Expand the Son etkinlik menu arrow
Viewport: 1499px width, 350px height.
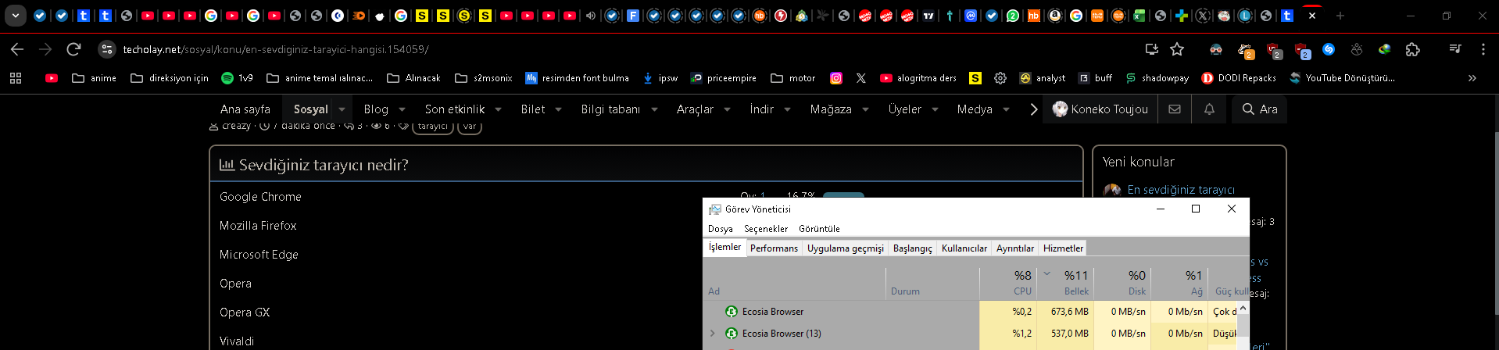click(499, 109)
